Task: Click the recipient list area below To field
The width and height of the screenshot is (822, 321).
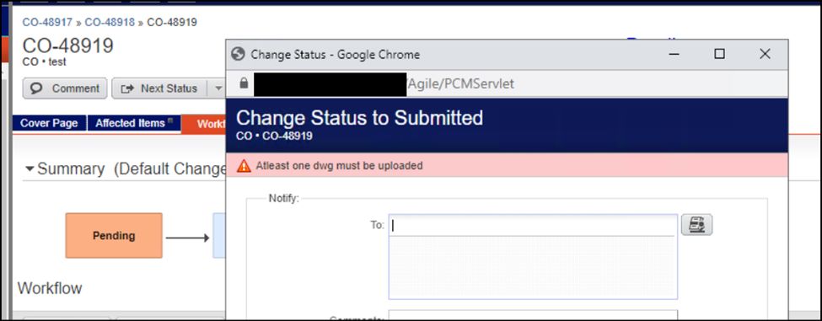Action: point(533,267)
